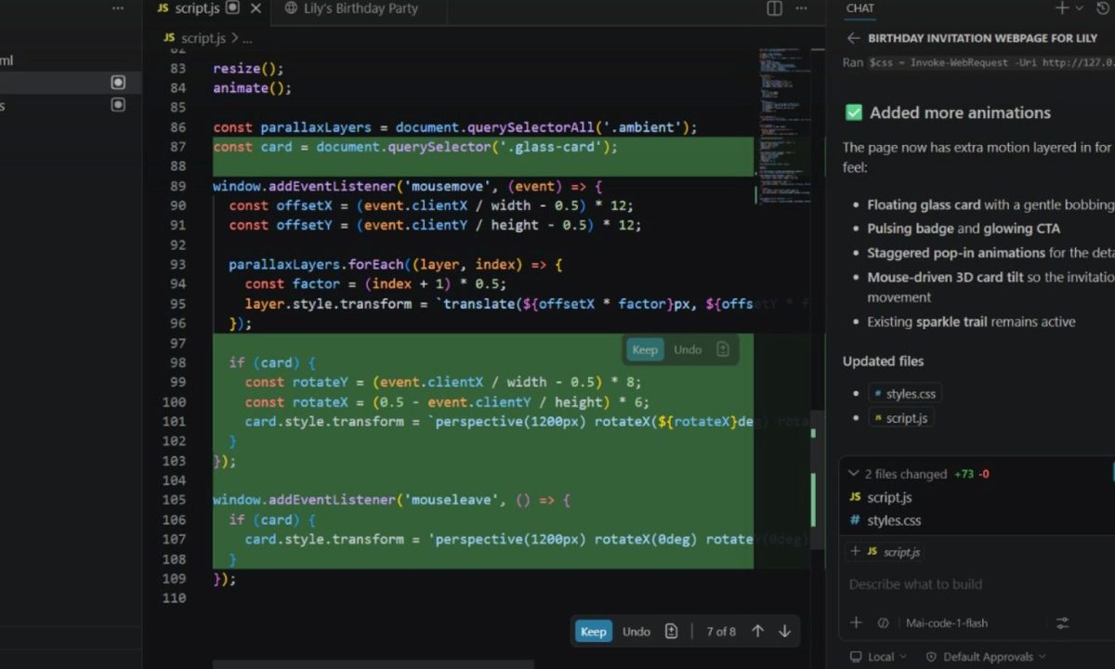Click the plus on the script.js context chip
1115x669 pixels.
click(x=855, y=551)
